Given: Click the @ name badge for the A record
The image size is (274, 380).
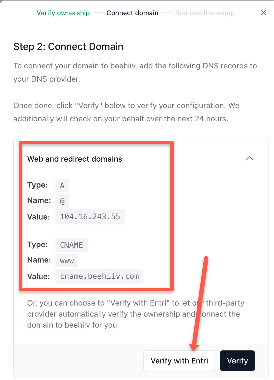Looking at the screenshot, I should click(62, 201).
